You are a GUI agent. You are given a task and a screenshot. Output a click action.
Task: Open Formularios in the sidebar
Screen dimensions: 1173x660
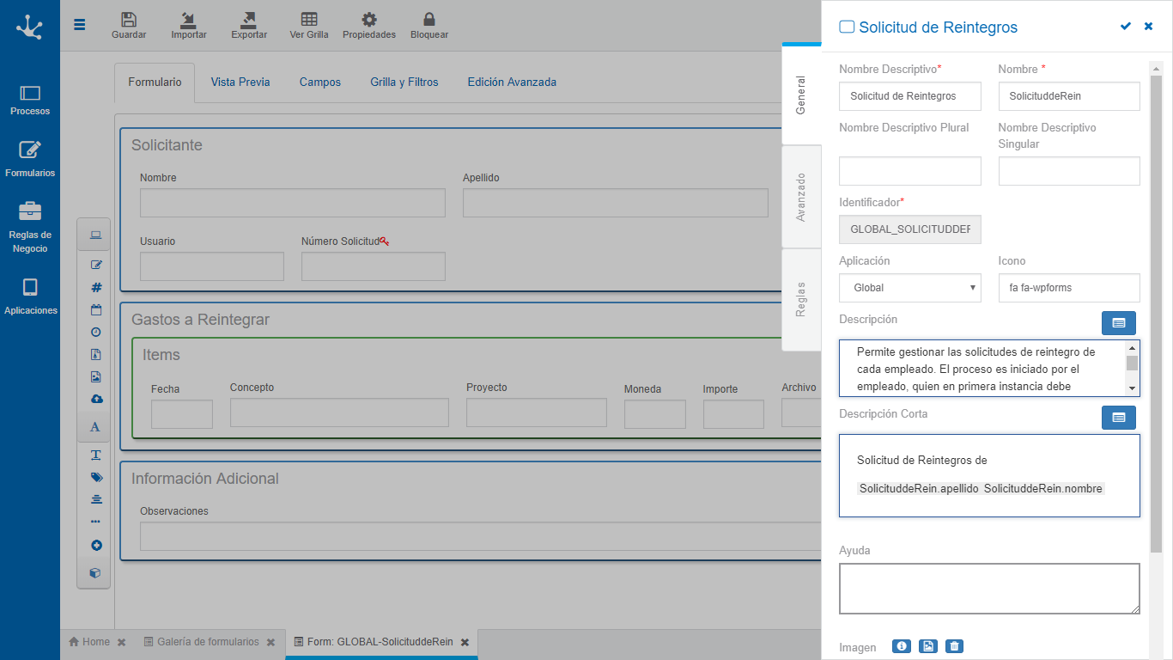pyautogui.click(x=30, y=161)
